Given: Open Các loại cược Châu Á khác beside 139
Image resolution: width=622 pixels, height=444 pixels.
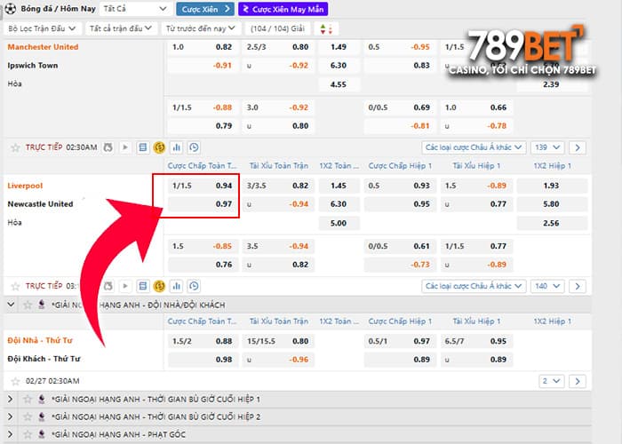Looking at the screenshot, I should 474,147.
